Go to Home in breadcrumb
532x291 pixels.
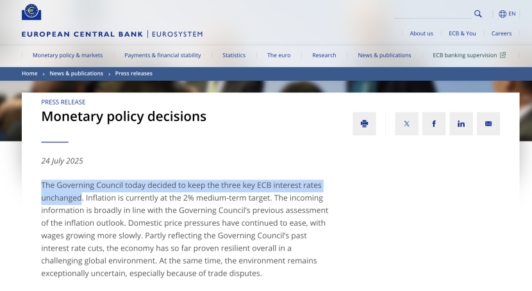tap(29, 74)
